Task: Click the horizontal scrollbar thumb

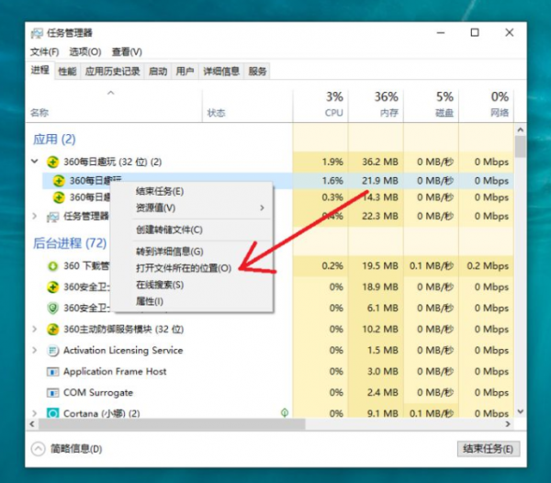Action: (x=172, y=424)
